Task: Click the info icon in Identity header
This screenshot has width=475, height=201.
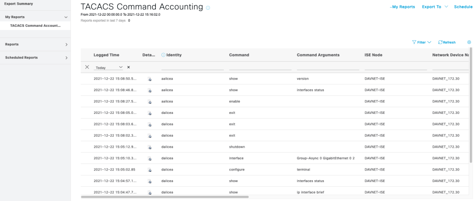Action: (163, 55)
